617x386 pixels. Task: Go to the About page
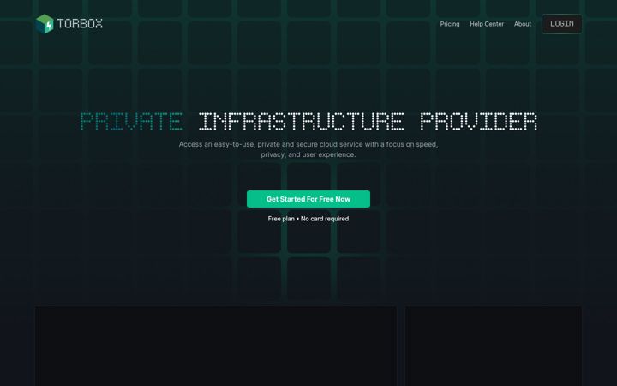click(x=523, y=24)
